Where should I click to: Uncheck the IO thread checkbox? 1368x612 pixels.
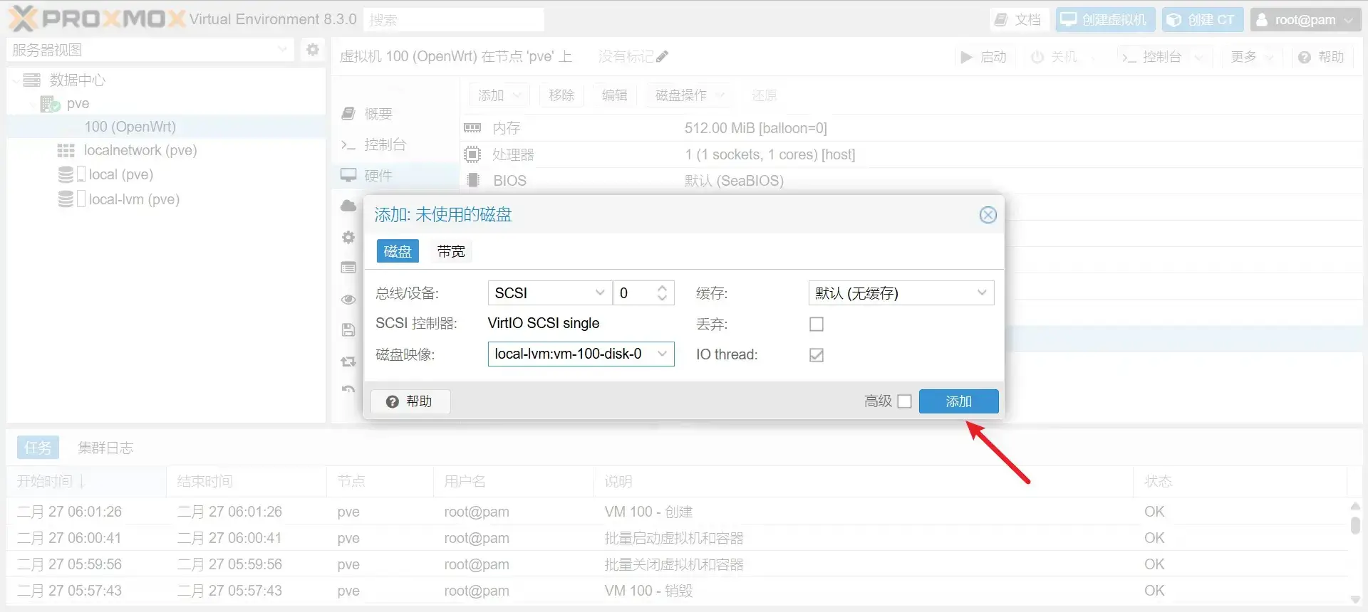point(817,355)
